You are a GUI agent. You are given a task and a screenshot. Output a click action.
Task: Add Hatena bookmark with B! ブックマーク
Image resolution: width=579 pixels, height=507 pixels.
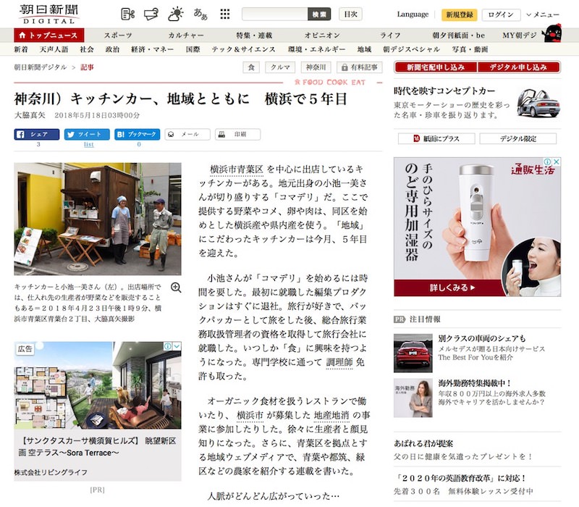(138, 134)
